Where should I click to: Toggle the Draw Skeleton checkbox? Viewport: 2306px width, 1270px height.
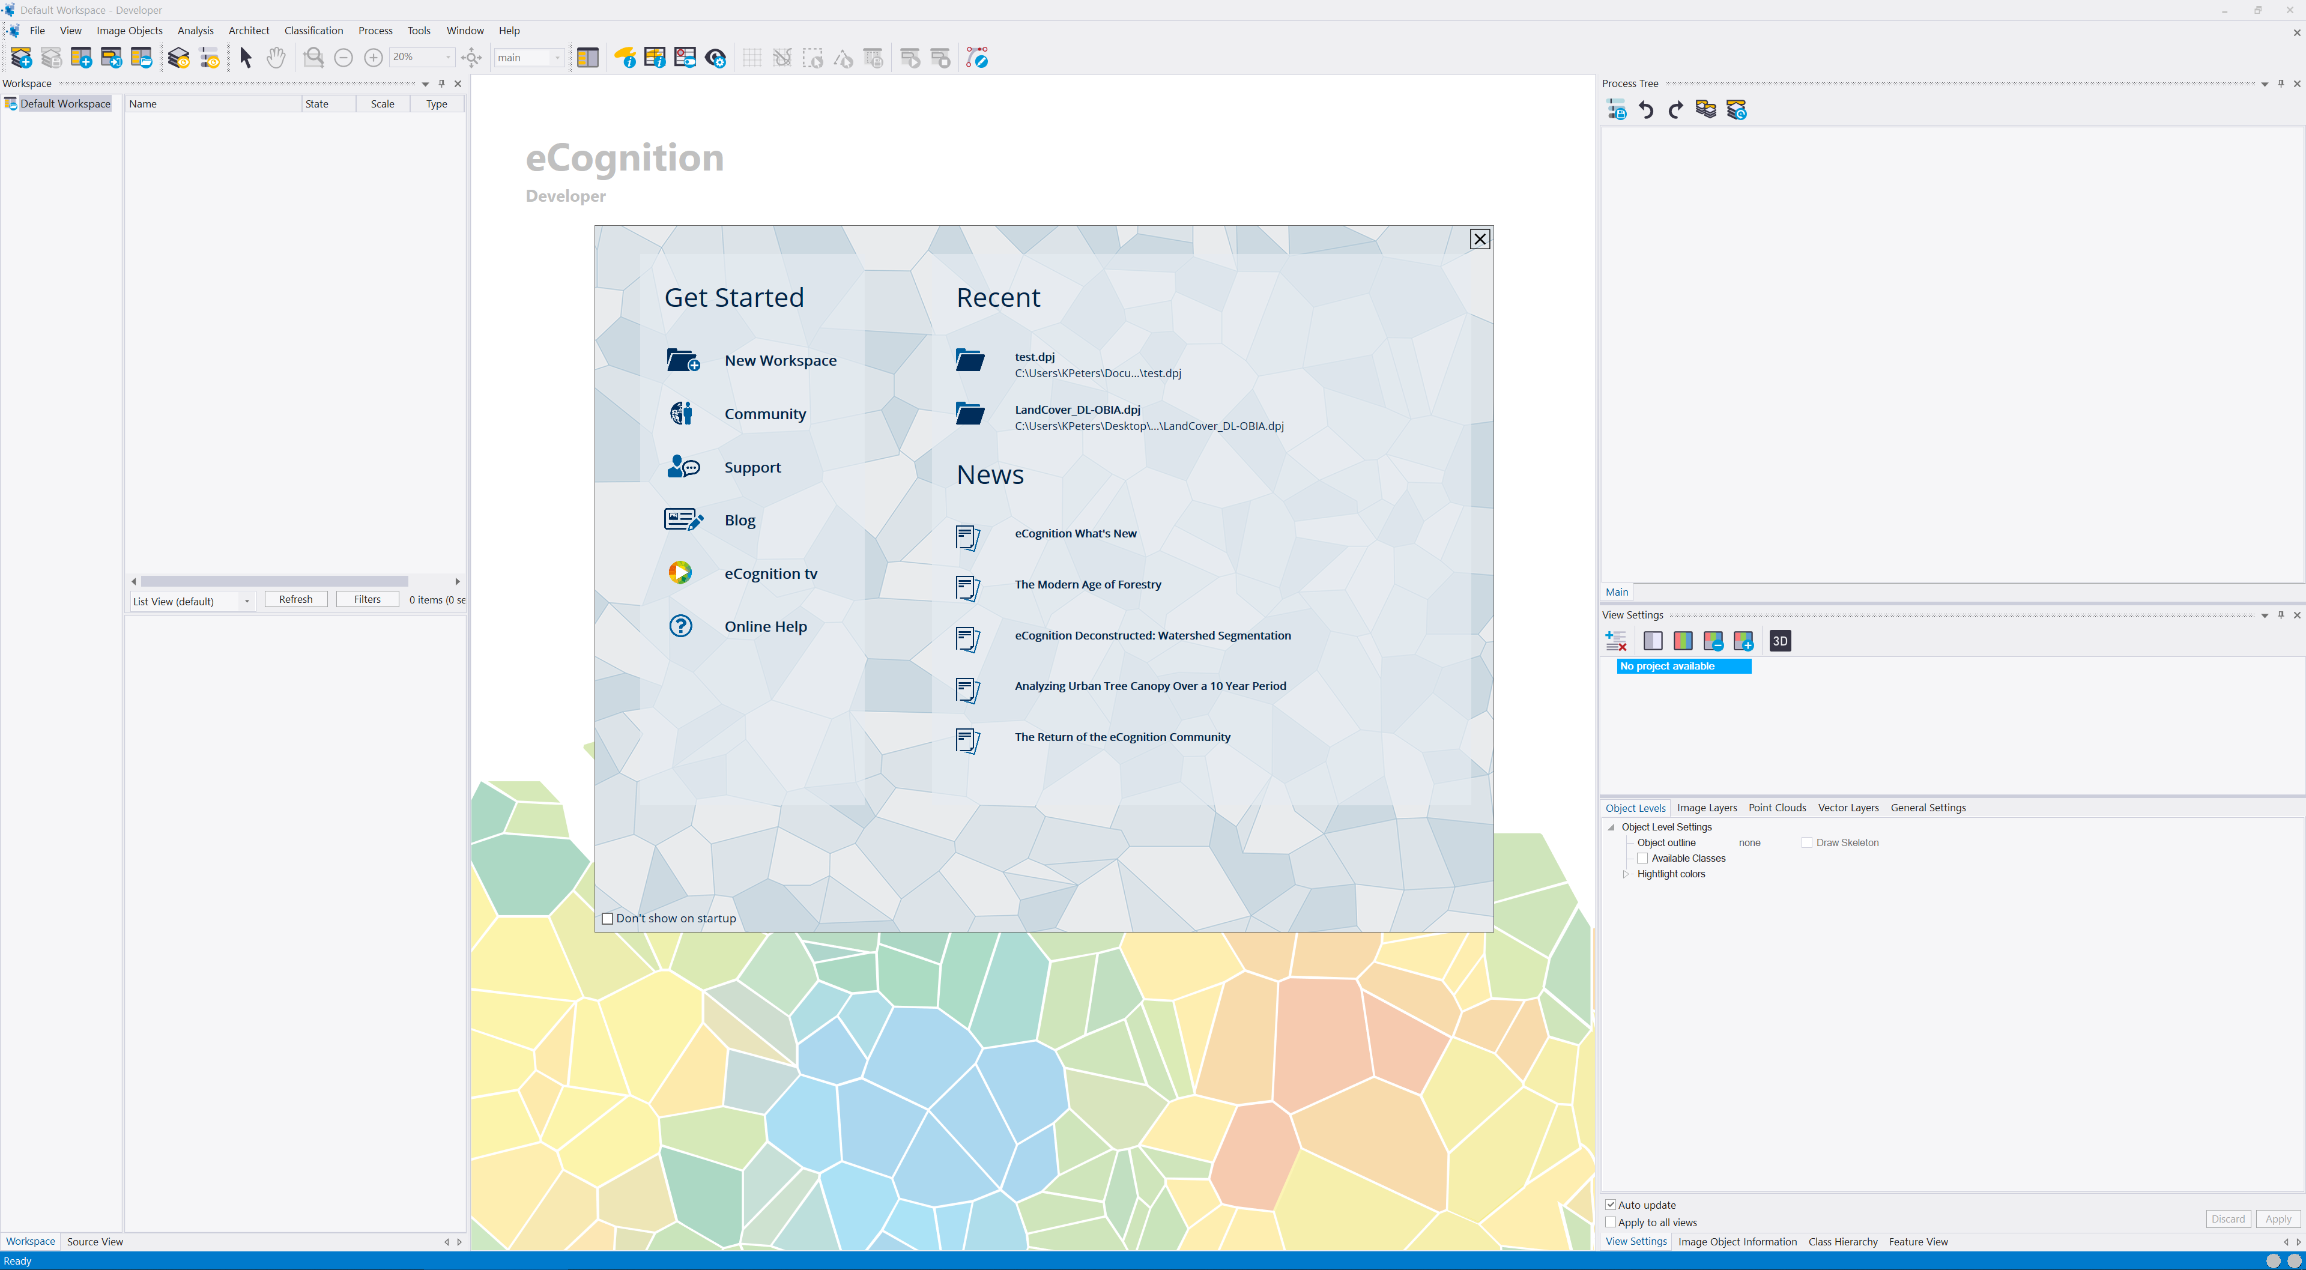(x=1806, y=843)
